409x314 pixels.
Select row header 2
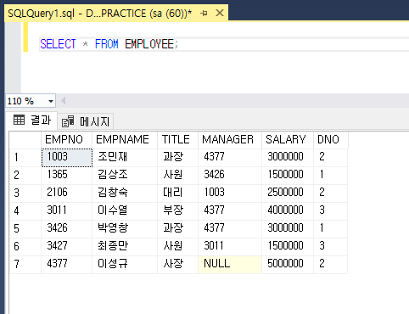[x=25, y=176]
